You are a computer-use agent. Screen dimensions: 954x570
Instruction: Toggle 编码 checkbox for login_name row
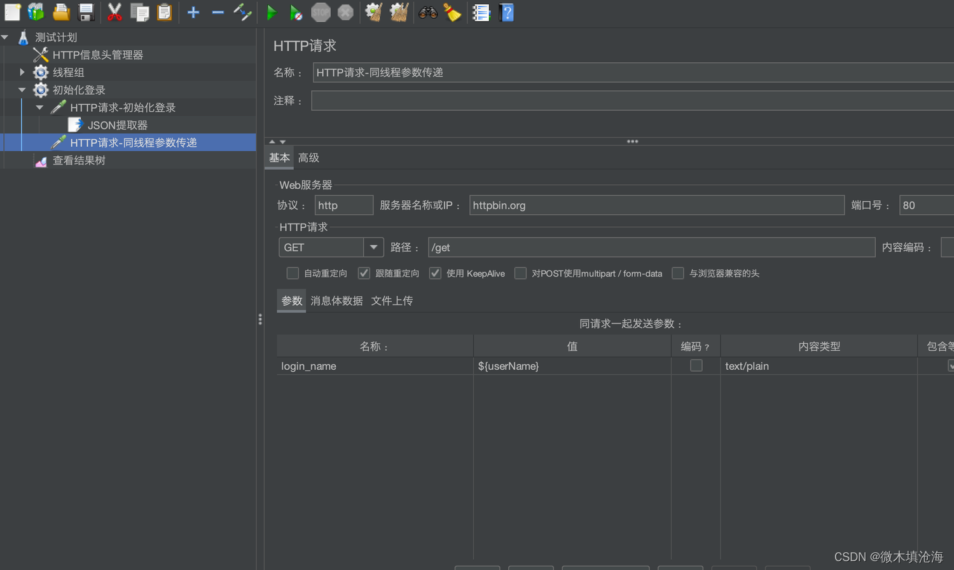click(x=696, y=365)
